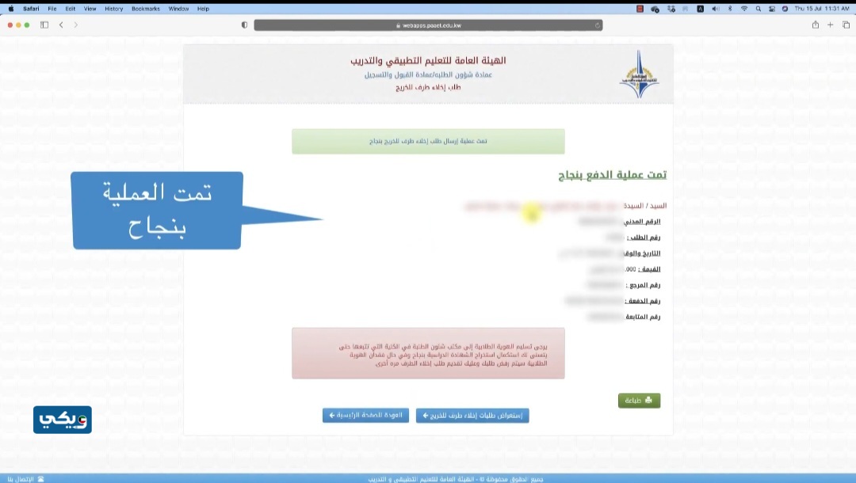Go back to previous page

pyautogui.click(x=61, y=25)
